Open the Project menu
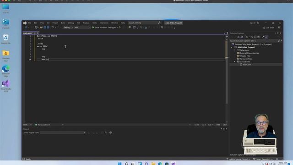 [55, 23]
